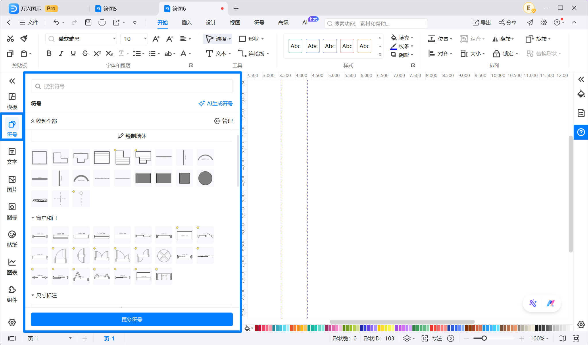Click the save file icon
Viewport: 588px width, 345px height.
click(88, 22)
